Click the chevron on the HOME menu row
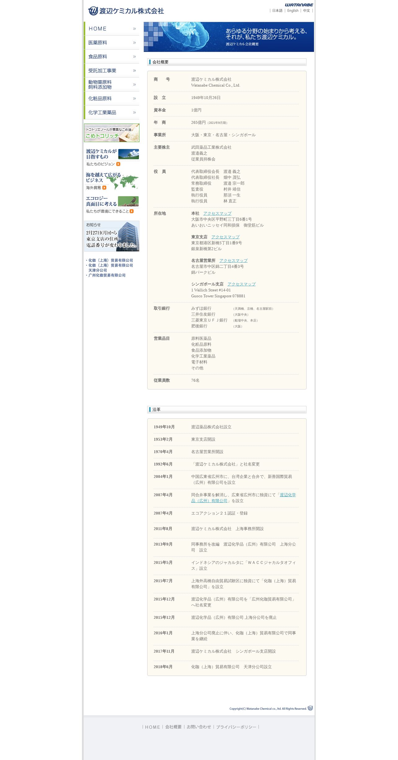Image resolution: width=398 pixels, height=760 pixels. (x=135, y=29)
